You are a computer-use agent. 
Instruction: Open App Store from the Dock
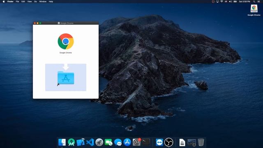[x=127, y=142]
